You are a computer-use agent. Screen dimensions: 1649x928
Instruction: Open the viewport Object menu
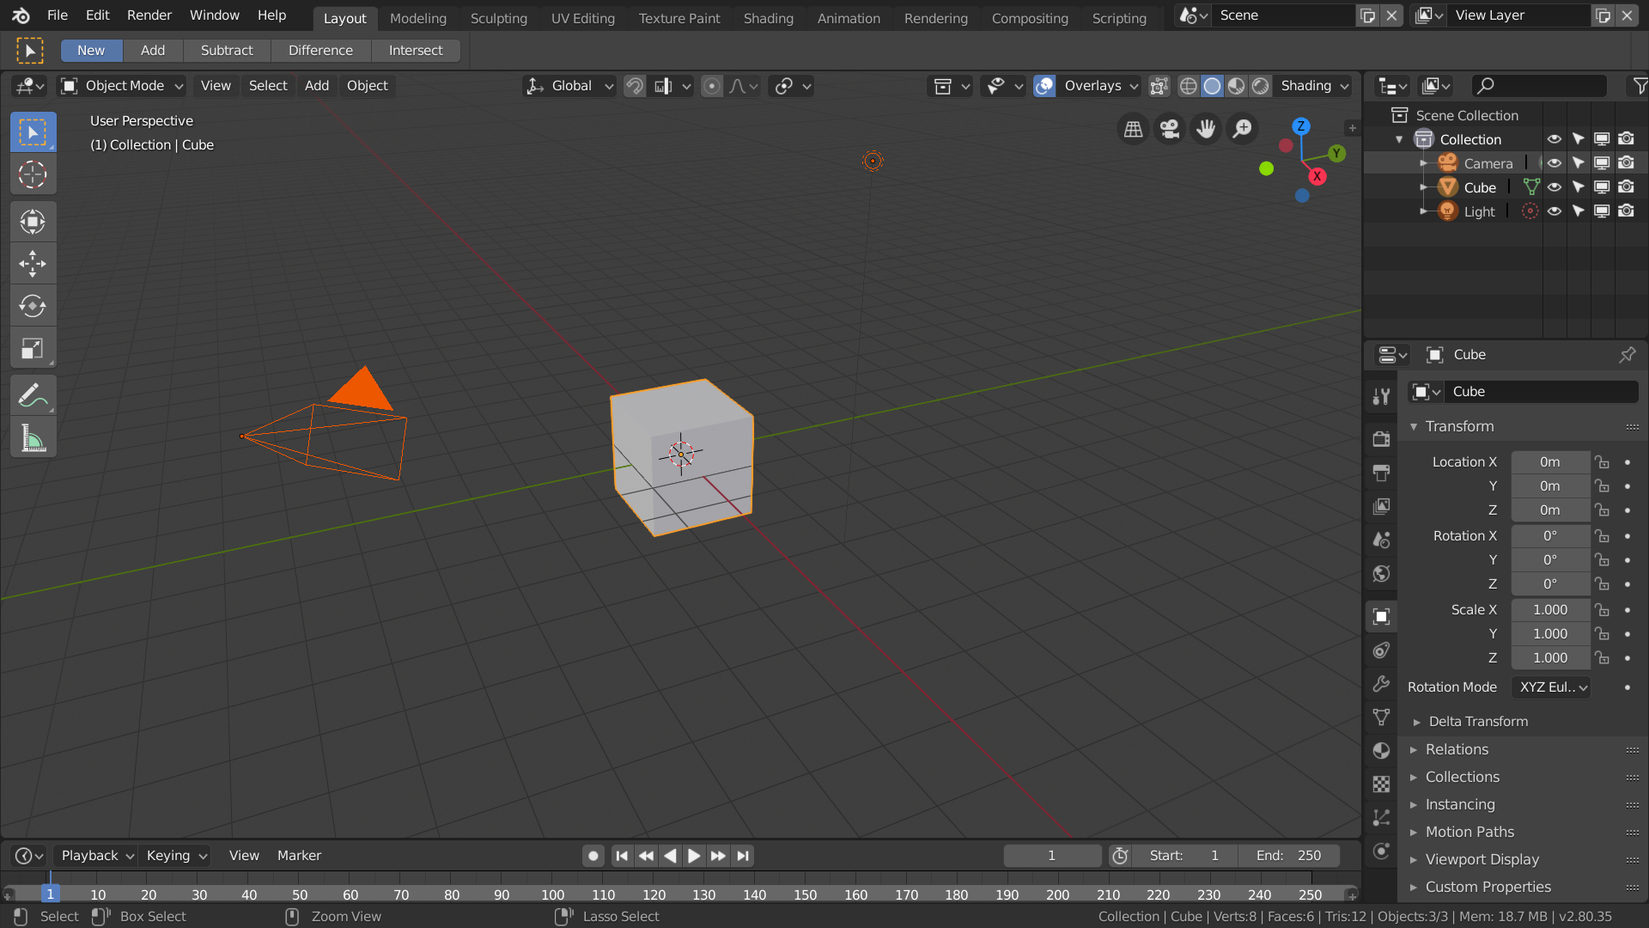367,86
